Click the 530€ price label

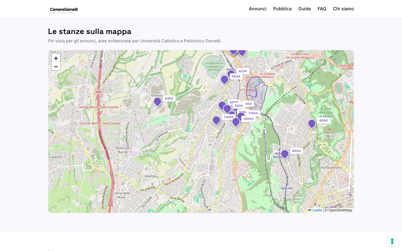(239, 106)
